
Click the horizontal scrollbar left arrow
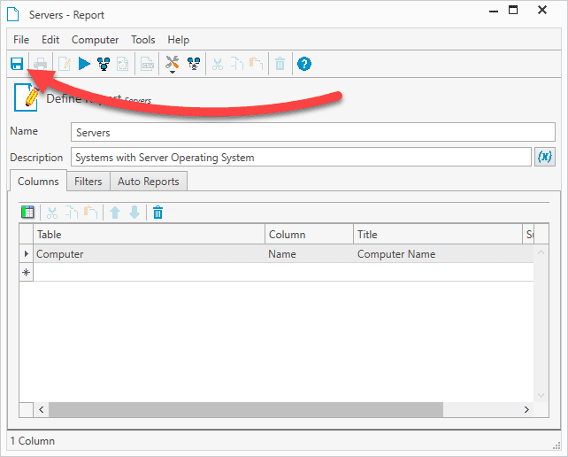coord(42,409)
